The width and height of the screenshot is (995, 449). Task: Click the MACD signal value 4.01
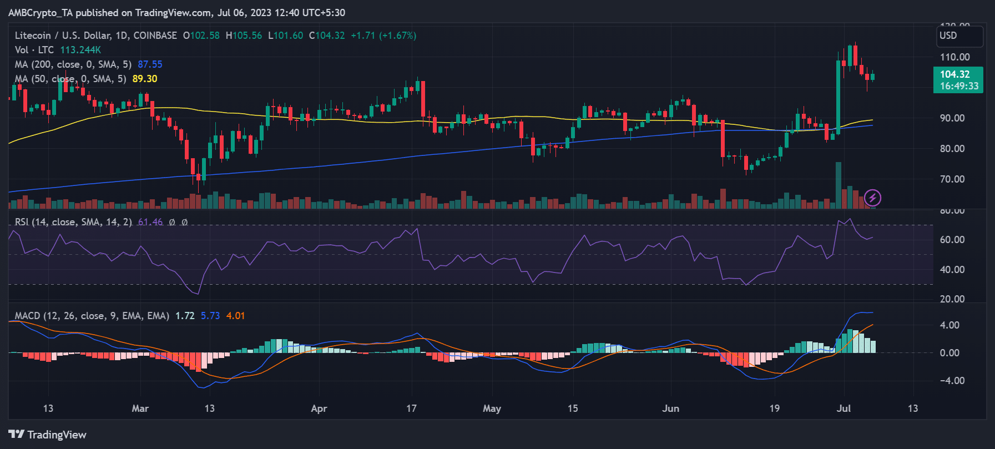coord(236,316)
